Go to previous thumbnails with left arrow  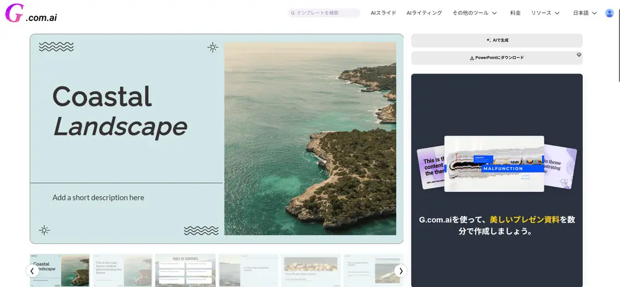(x=32, y=271)
